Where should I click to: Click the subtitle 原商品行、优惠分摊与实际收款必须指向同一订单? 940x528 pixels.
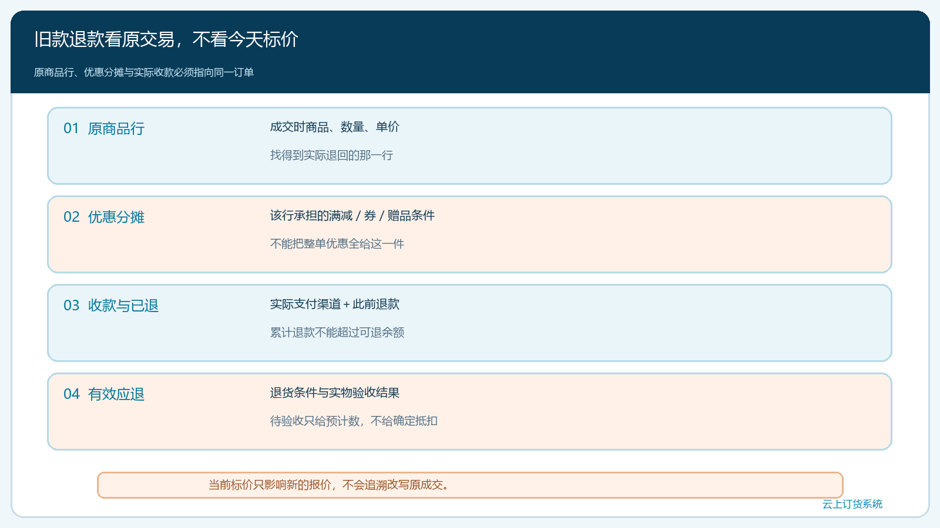tap(144, 72)
